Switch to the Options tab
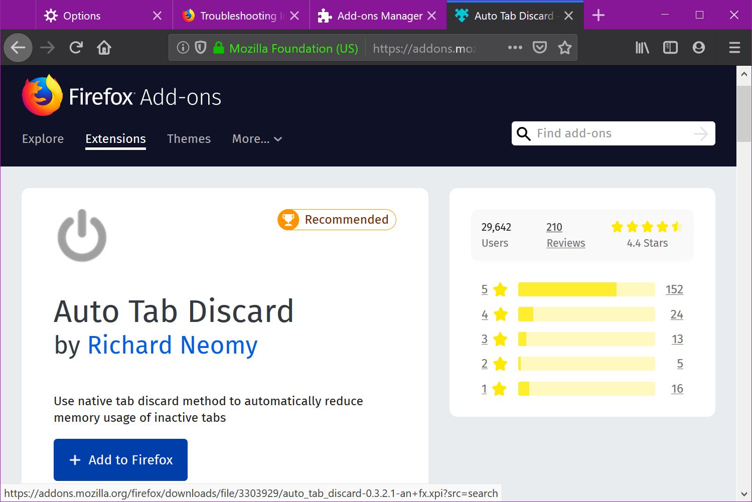Viewport: 752px width, 502px height. coord(104,16)
